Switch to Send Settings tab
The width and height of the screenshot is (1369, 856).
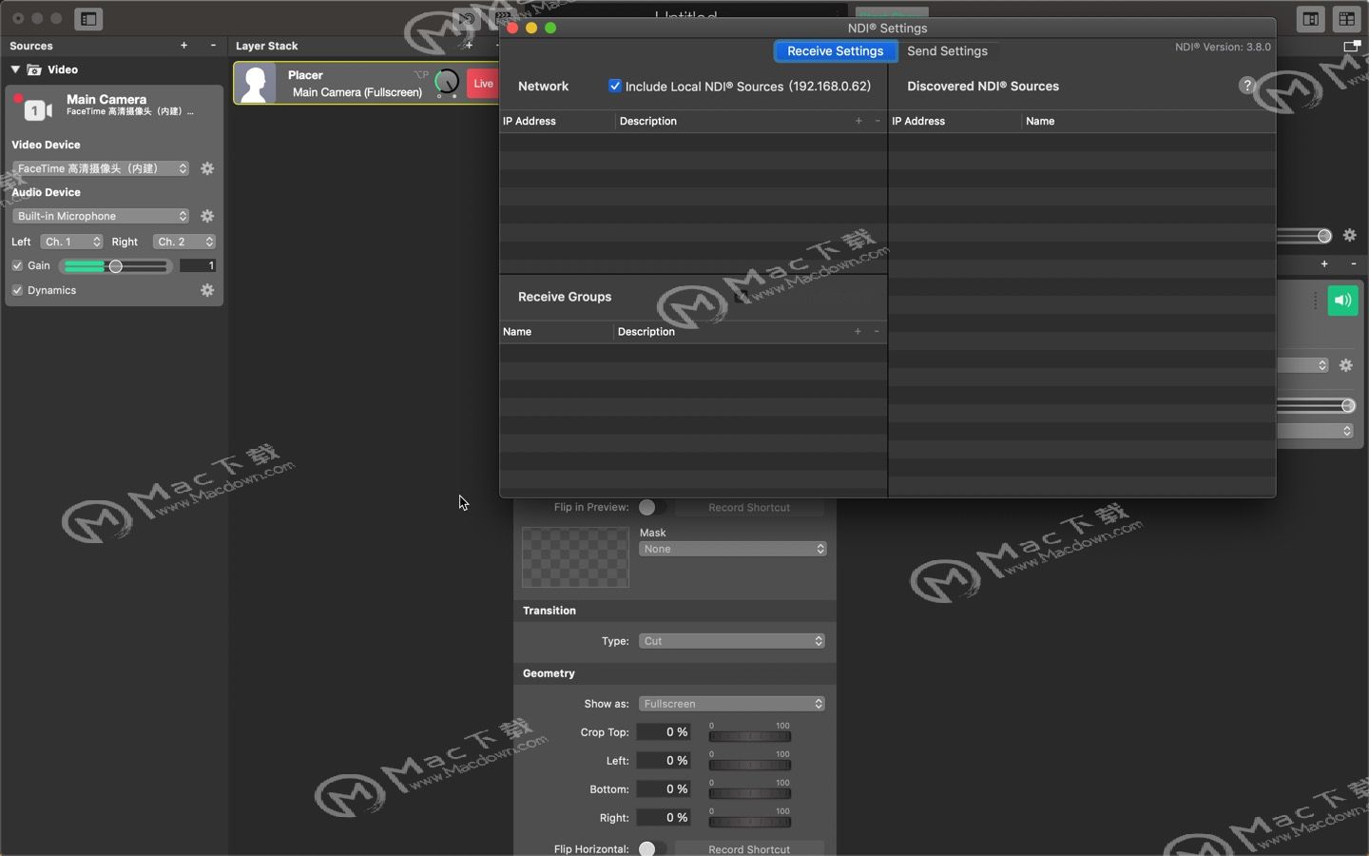point(947,51)
